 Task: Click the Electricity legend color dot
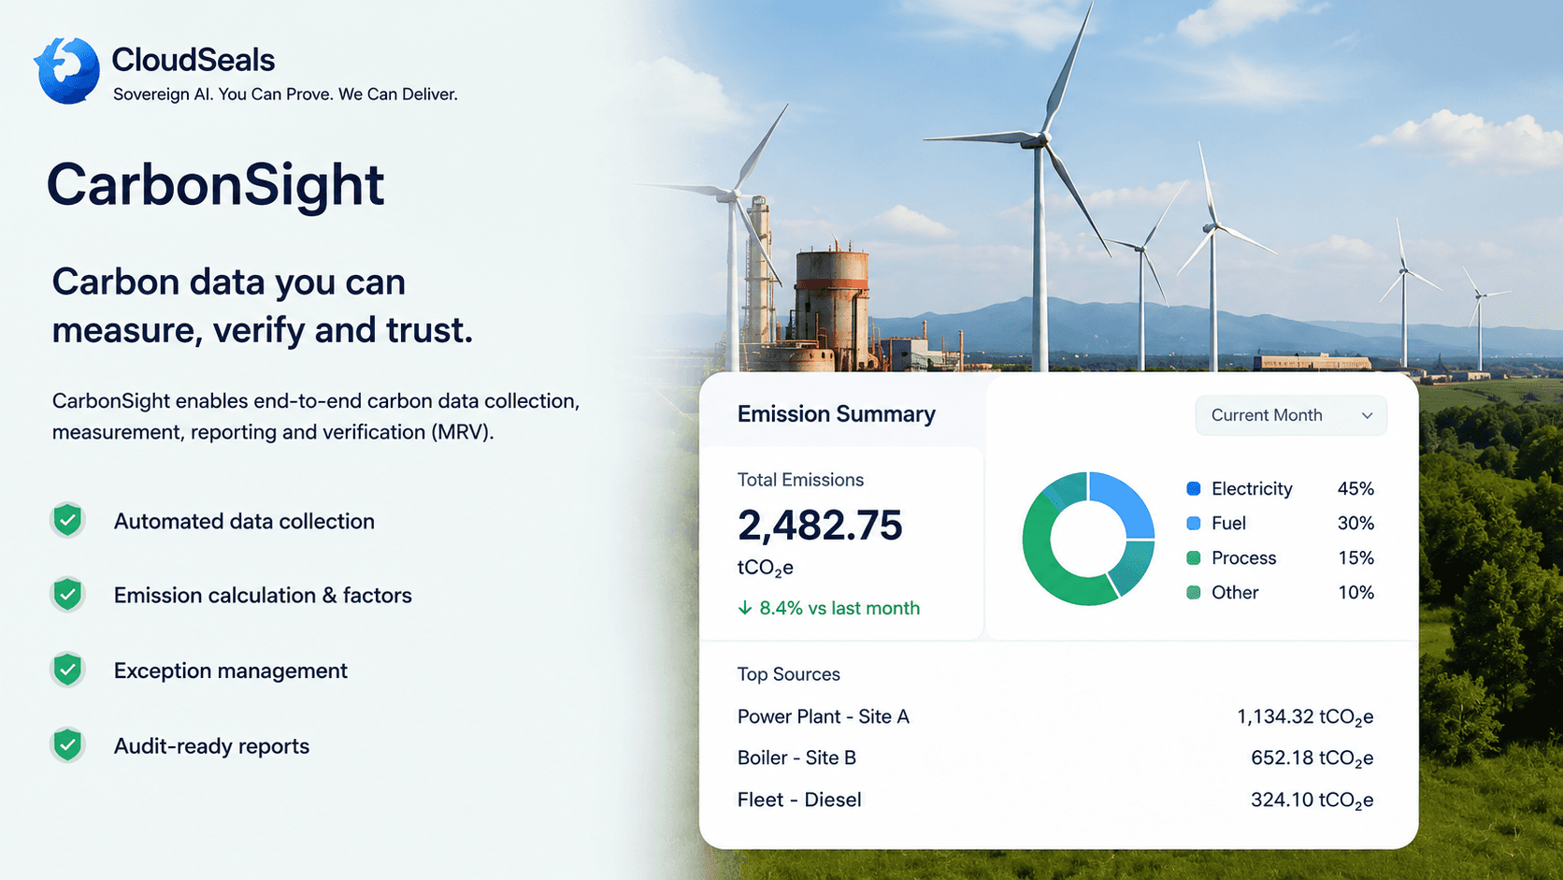1194,488
